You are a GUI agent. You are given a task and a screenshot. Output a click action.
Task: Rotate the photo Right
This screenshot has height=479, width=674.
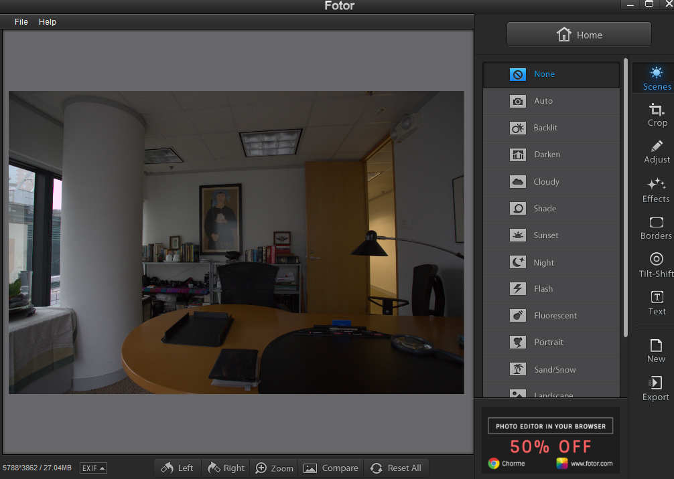click(x=226, y=468)
